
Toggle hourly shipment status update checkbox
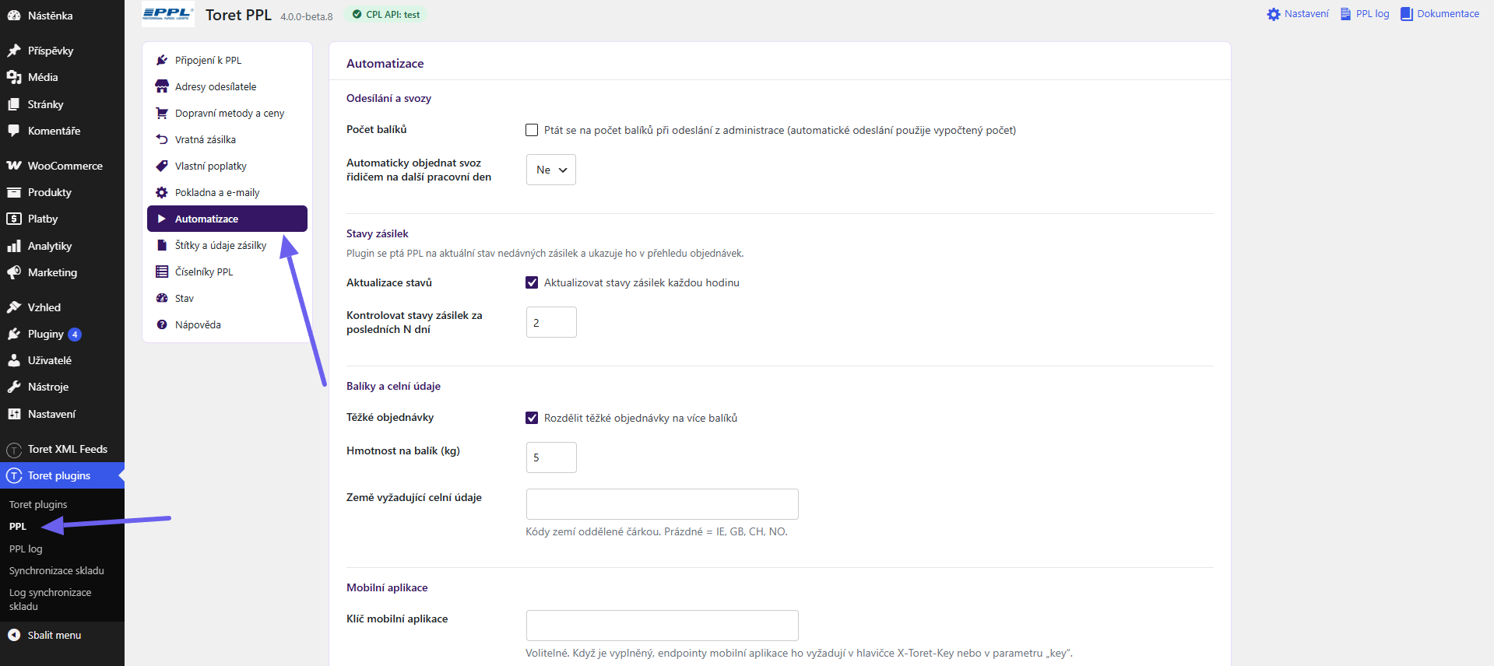point(532,282)
